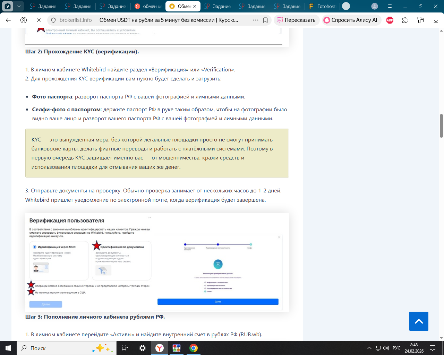Go back to the previous page
Image resolution: width=444 pixels, height=355 pixels.
(8, 20)
